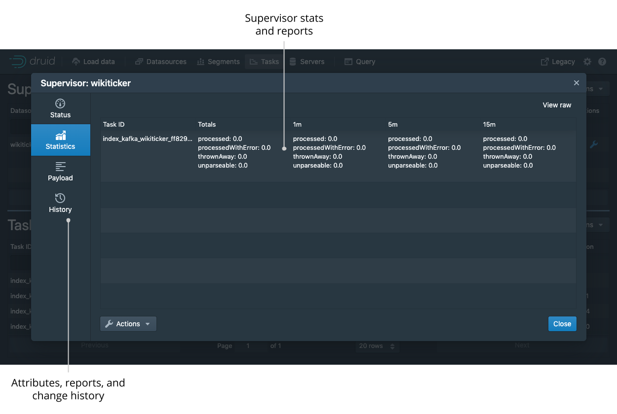The width and height of the screenshot is (617, 414).
Task: Open the Status tab in supervisor dialog
Action: pyautogui.click(x=60, y=108)
